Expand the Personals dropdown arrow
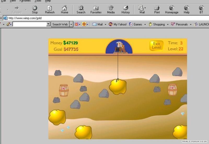This screenshot has width=209, height=144. pos(191,25)
